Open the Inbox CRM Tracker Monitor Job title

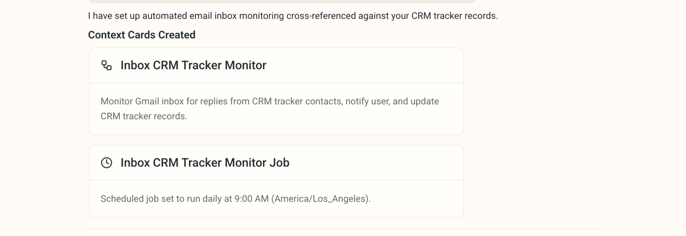(205, 163)
